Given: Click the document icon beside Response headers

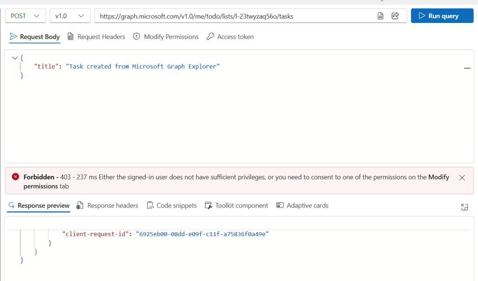Looking at the screenshot, I should [79, 205].
